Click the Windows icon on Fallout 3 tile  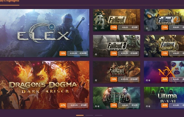click(96, 54)
